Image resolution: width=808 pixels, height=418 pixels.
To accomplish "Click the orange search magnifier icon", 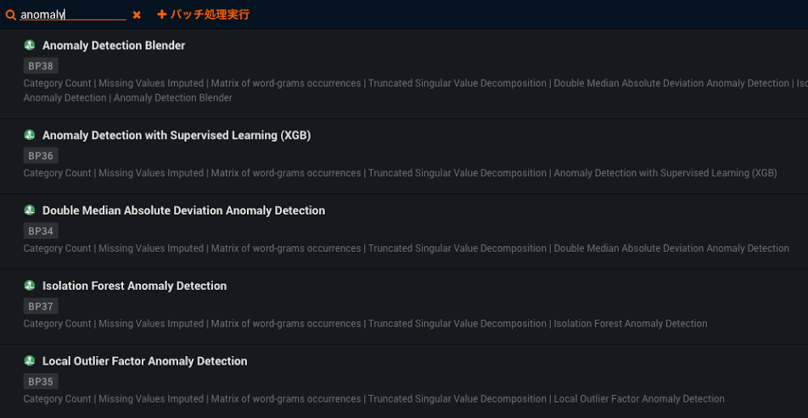I will tap(10, 15).
